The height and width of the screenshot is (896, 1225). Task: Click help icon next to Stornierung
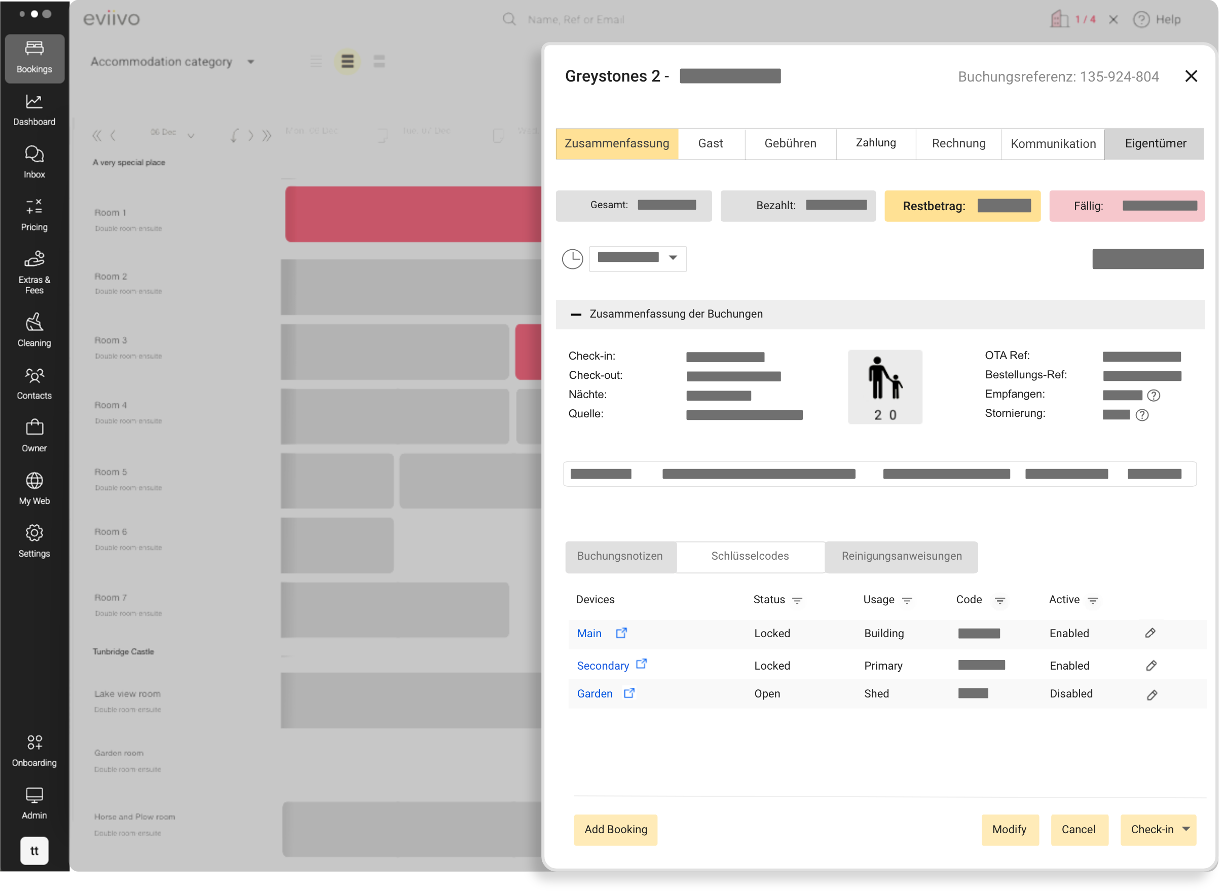[x=1142, y=415]
